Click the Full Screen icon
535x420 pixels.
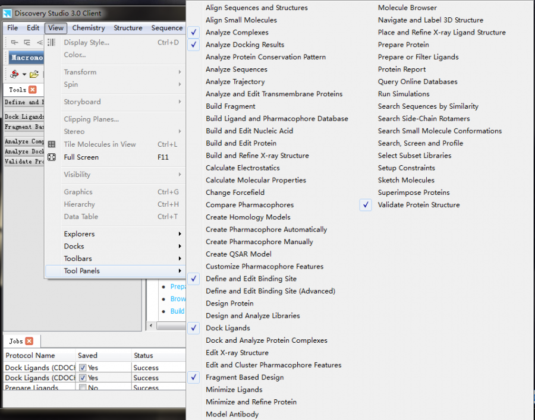click(52, 157)
